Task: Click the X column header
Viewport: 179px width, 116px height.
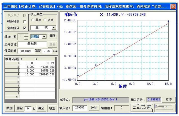Action: pyautogui.click(x=28, y=59)
